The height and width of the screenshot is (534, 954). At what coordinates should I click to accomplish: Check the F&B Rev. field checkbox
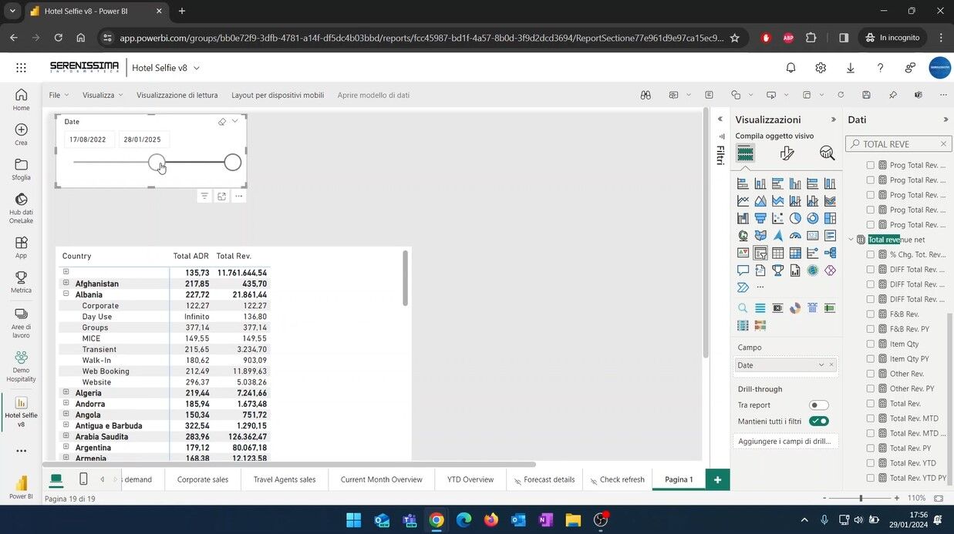pos(871,314)
